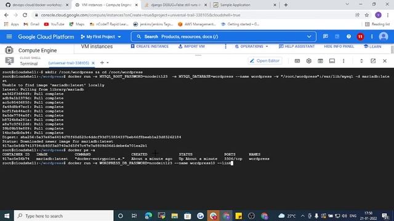Open File Explorer from the taskbar
This screenshot has height=221, width=394.
(174, 215)
